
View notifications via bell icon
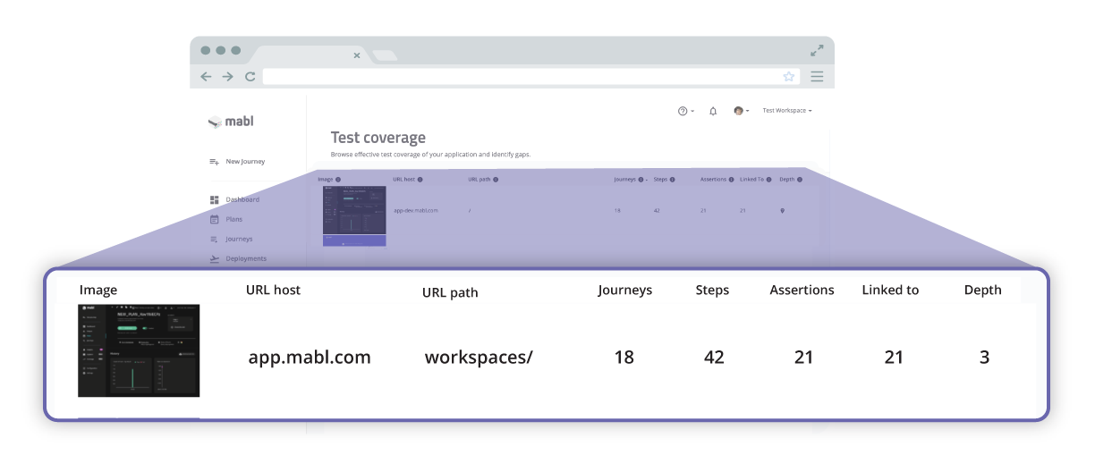713,111
